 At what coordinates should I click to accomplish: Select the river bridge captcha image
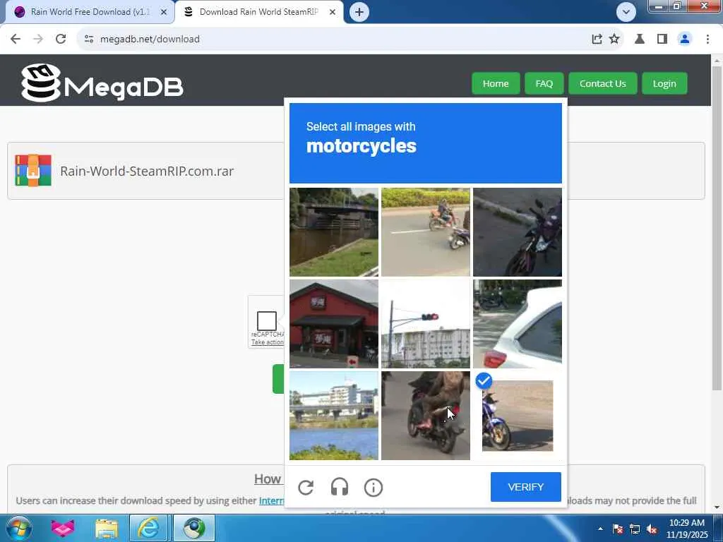(334, 231)
